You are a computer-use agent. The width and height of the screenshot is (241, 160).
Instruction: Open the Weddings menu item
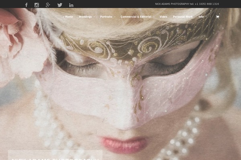pos(85,17)
